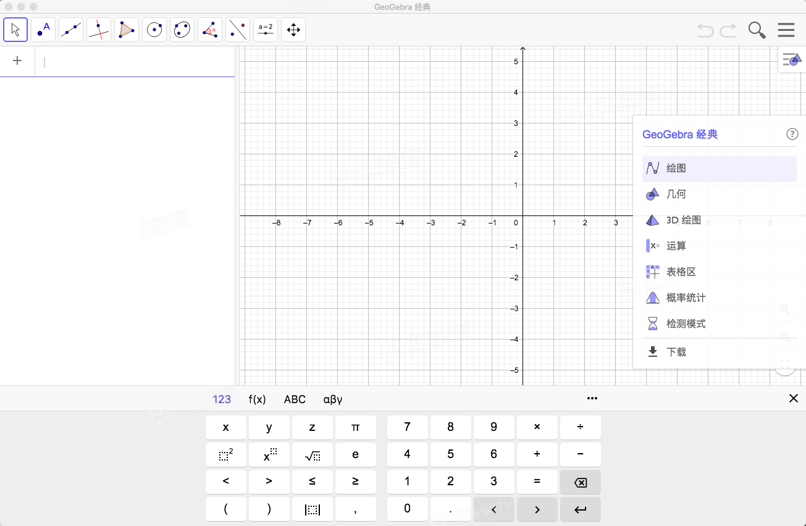Switch keyboard to 123 tab
Viewport: 806px width, 526px height.
pyautogui.click(x=222, y=399)
